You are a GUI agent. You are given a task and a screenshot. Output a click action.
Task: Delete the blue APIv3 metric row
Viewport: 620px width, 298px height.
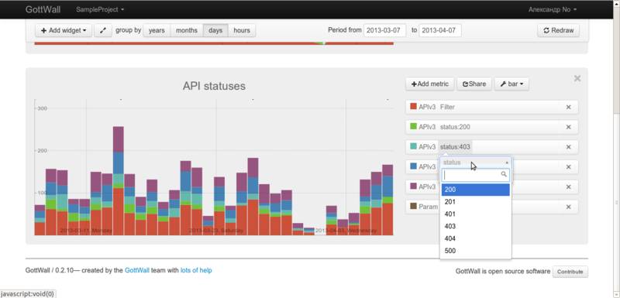click(x=568, y=167)
